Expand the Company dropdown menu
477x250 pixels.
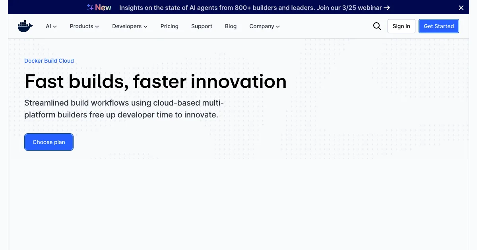click(264, 26)
